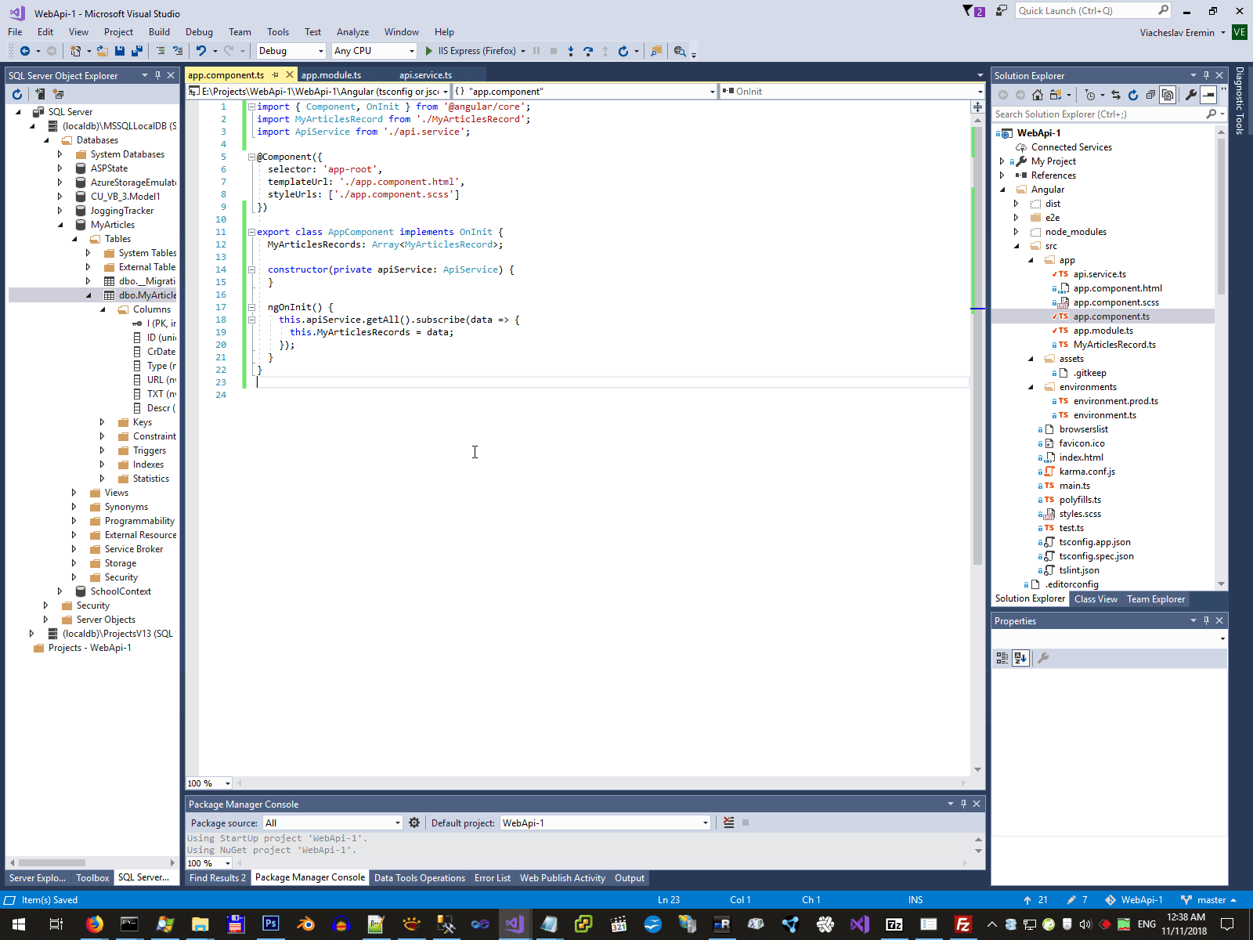Image resolution: width=1253 pixels, height=940 pixels.
Task: Click Home icon in Solution Explorer
Action: click(x=1038, y=95)
